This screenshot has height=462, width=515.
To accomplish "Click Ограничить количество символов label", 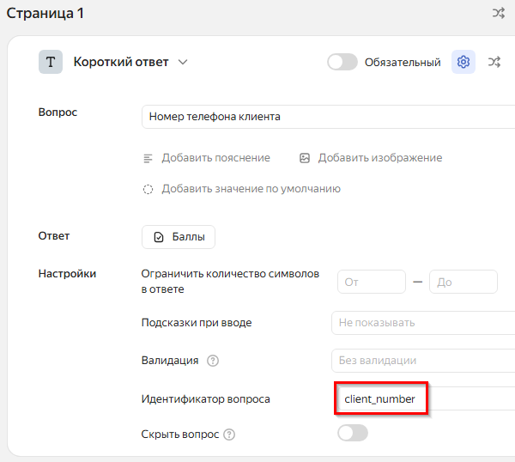I will [230, 282].
